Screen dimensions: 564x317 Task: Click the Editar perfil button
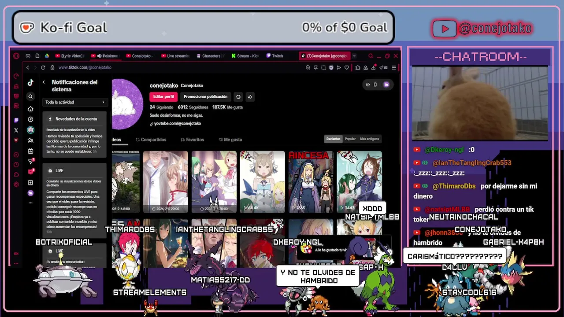(163, 97)
